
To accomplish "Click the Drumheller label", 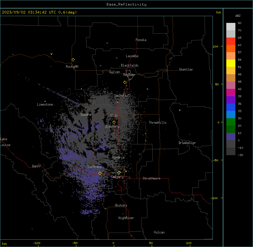I will click(x=187, y=143).
